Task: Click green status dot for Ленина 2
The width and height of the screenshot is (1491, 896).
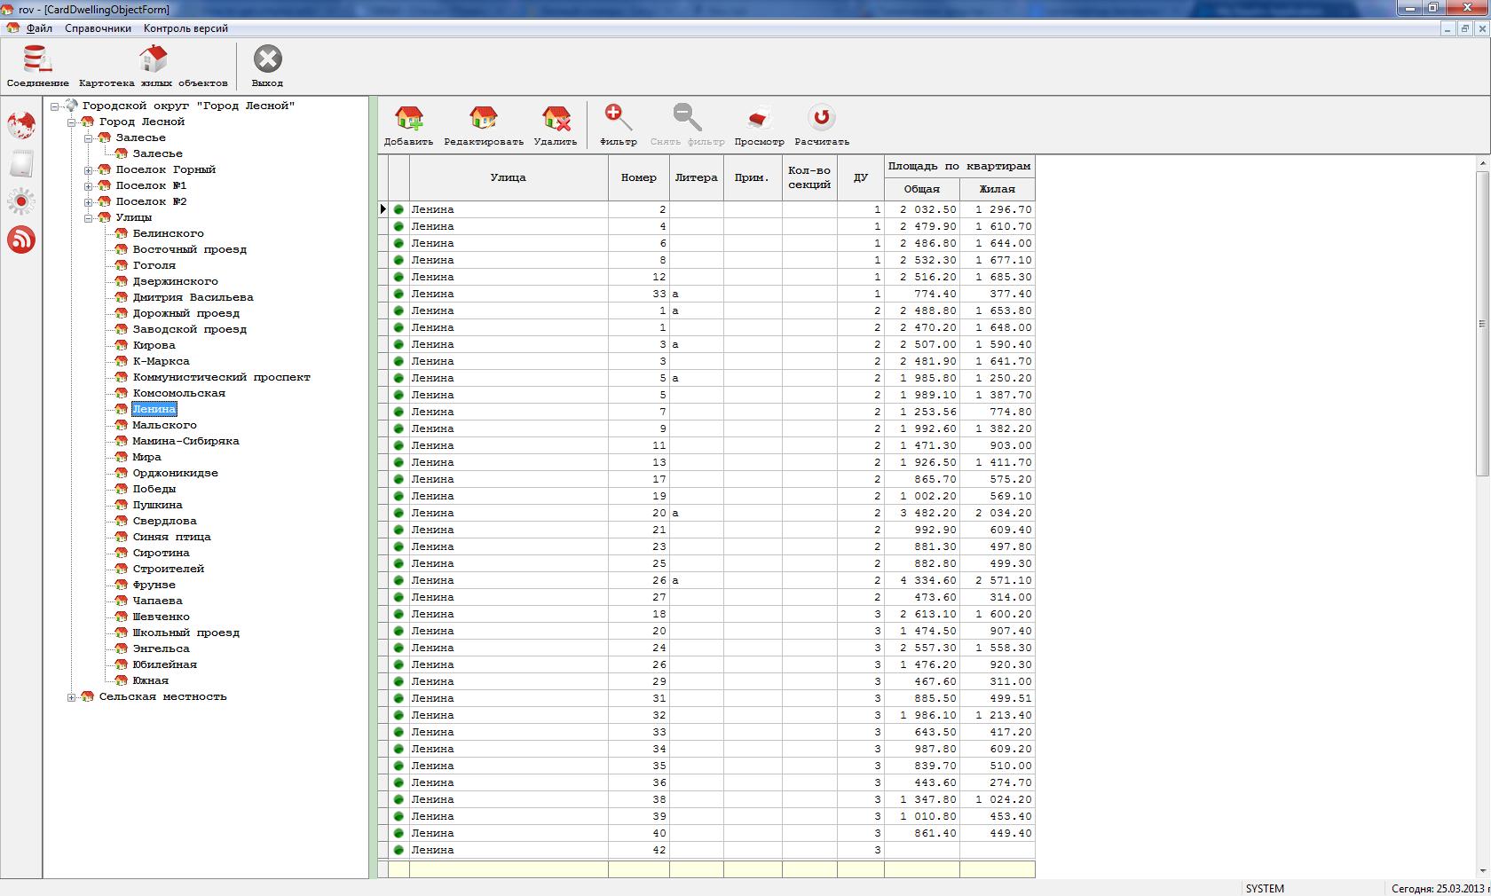Action: point(398,209)
